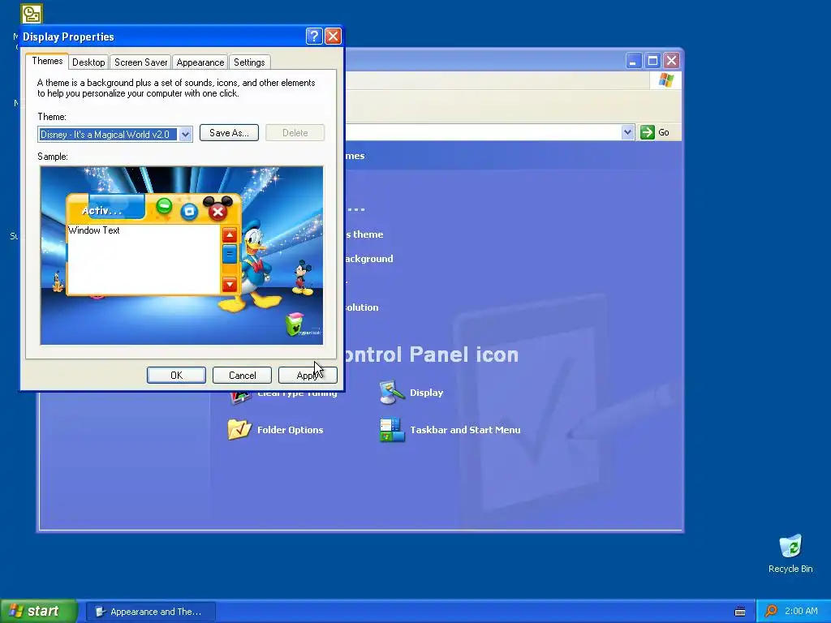Viewport: 831px width, 623px height.
Task: Click the Save As... button
Action: click(x=229, y=133)
